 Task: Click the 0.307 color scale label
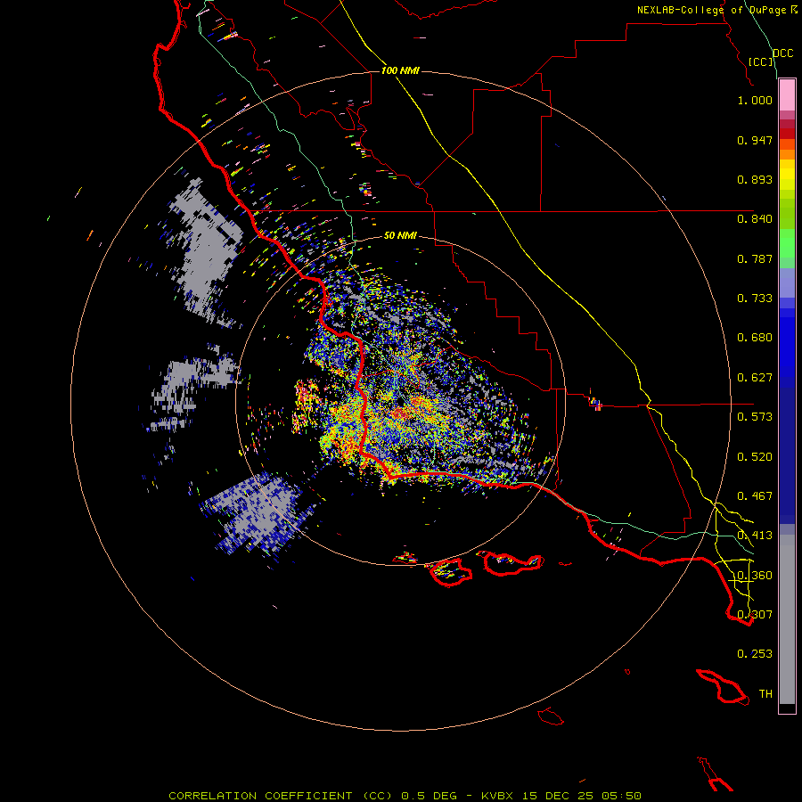pyautogui.click(x=755, y=615)
